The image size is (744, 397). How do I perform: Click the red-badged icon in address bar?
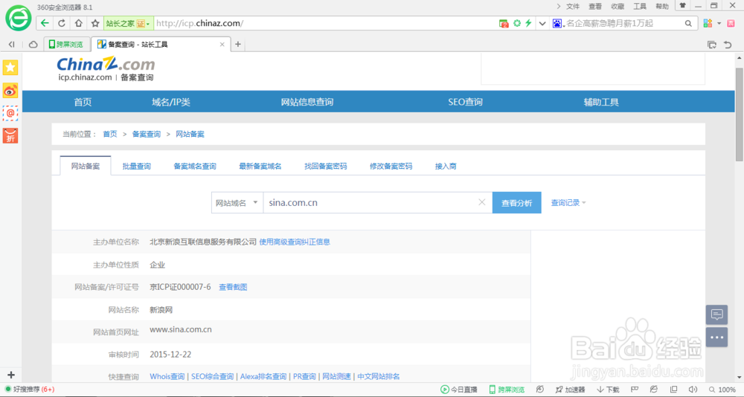(504, 23)
